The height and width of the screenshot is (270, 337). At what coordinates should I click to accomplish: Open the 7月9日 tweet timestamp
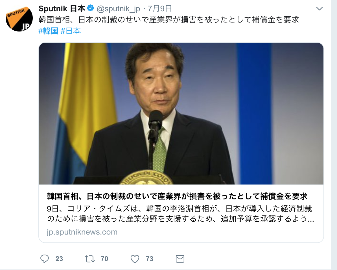tap(160, 8)
